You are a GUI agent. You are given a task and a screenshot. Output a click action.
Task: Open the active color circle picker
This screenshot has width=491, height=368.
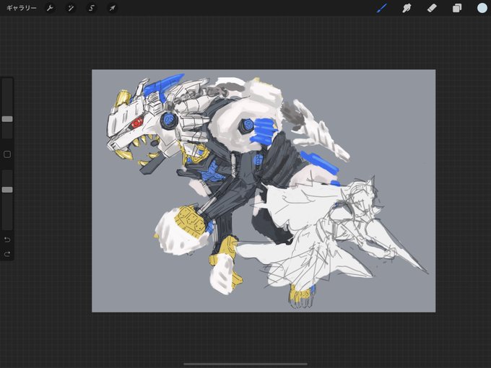(482, 8)
